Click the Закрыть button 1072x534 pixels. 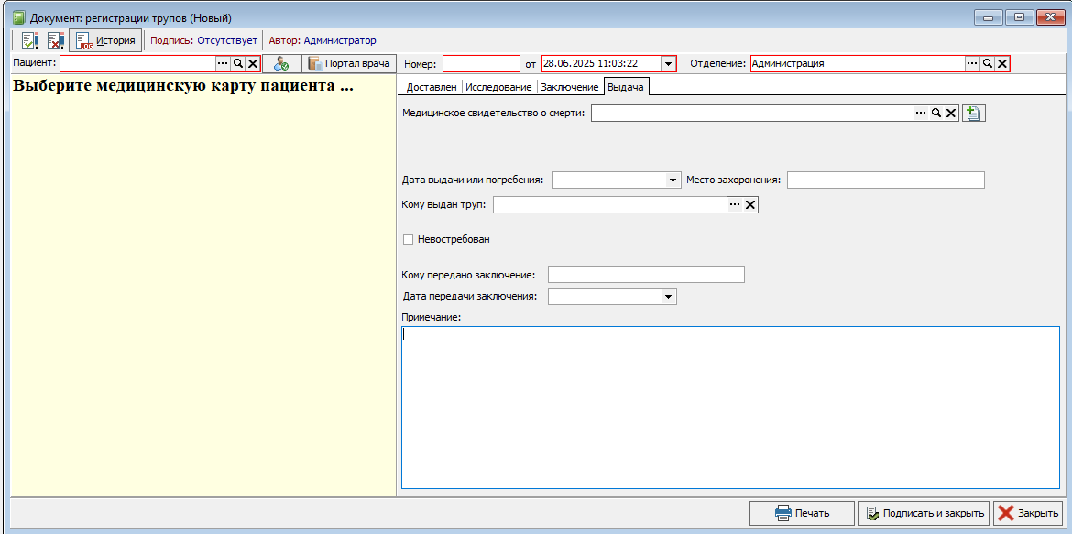[1028, 513]
